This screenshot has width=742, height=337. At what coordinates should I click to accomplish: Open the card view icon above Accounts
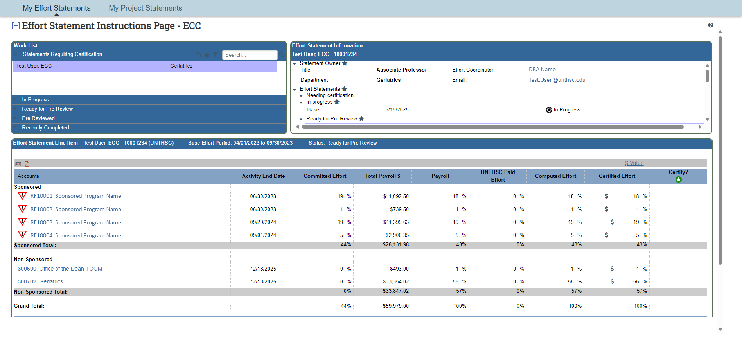click(x=18, y=164)
